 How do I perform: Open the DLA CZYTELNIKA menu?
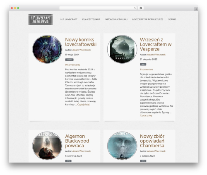pyautogui.click(x=91, y=19)
